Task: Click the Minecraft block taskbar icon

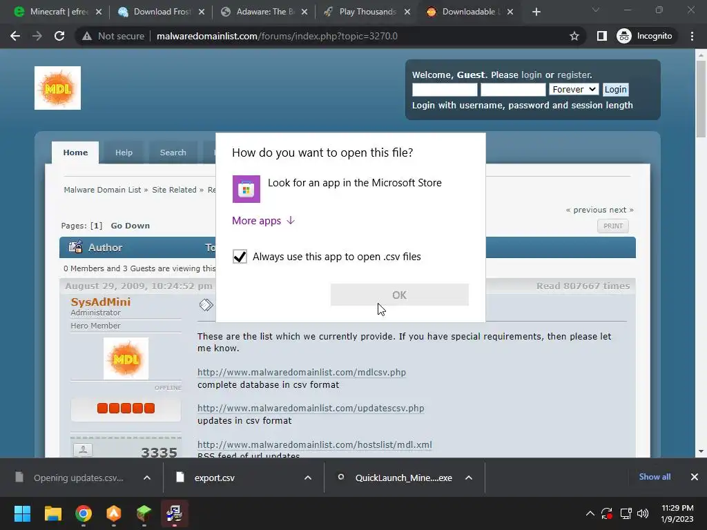Action: click(x=144, y=513)
